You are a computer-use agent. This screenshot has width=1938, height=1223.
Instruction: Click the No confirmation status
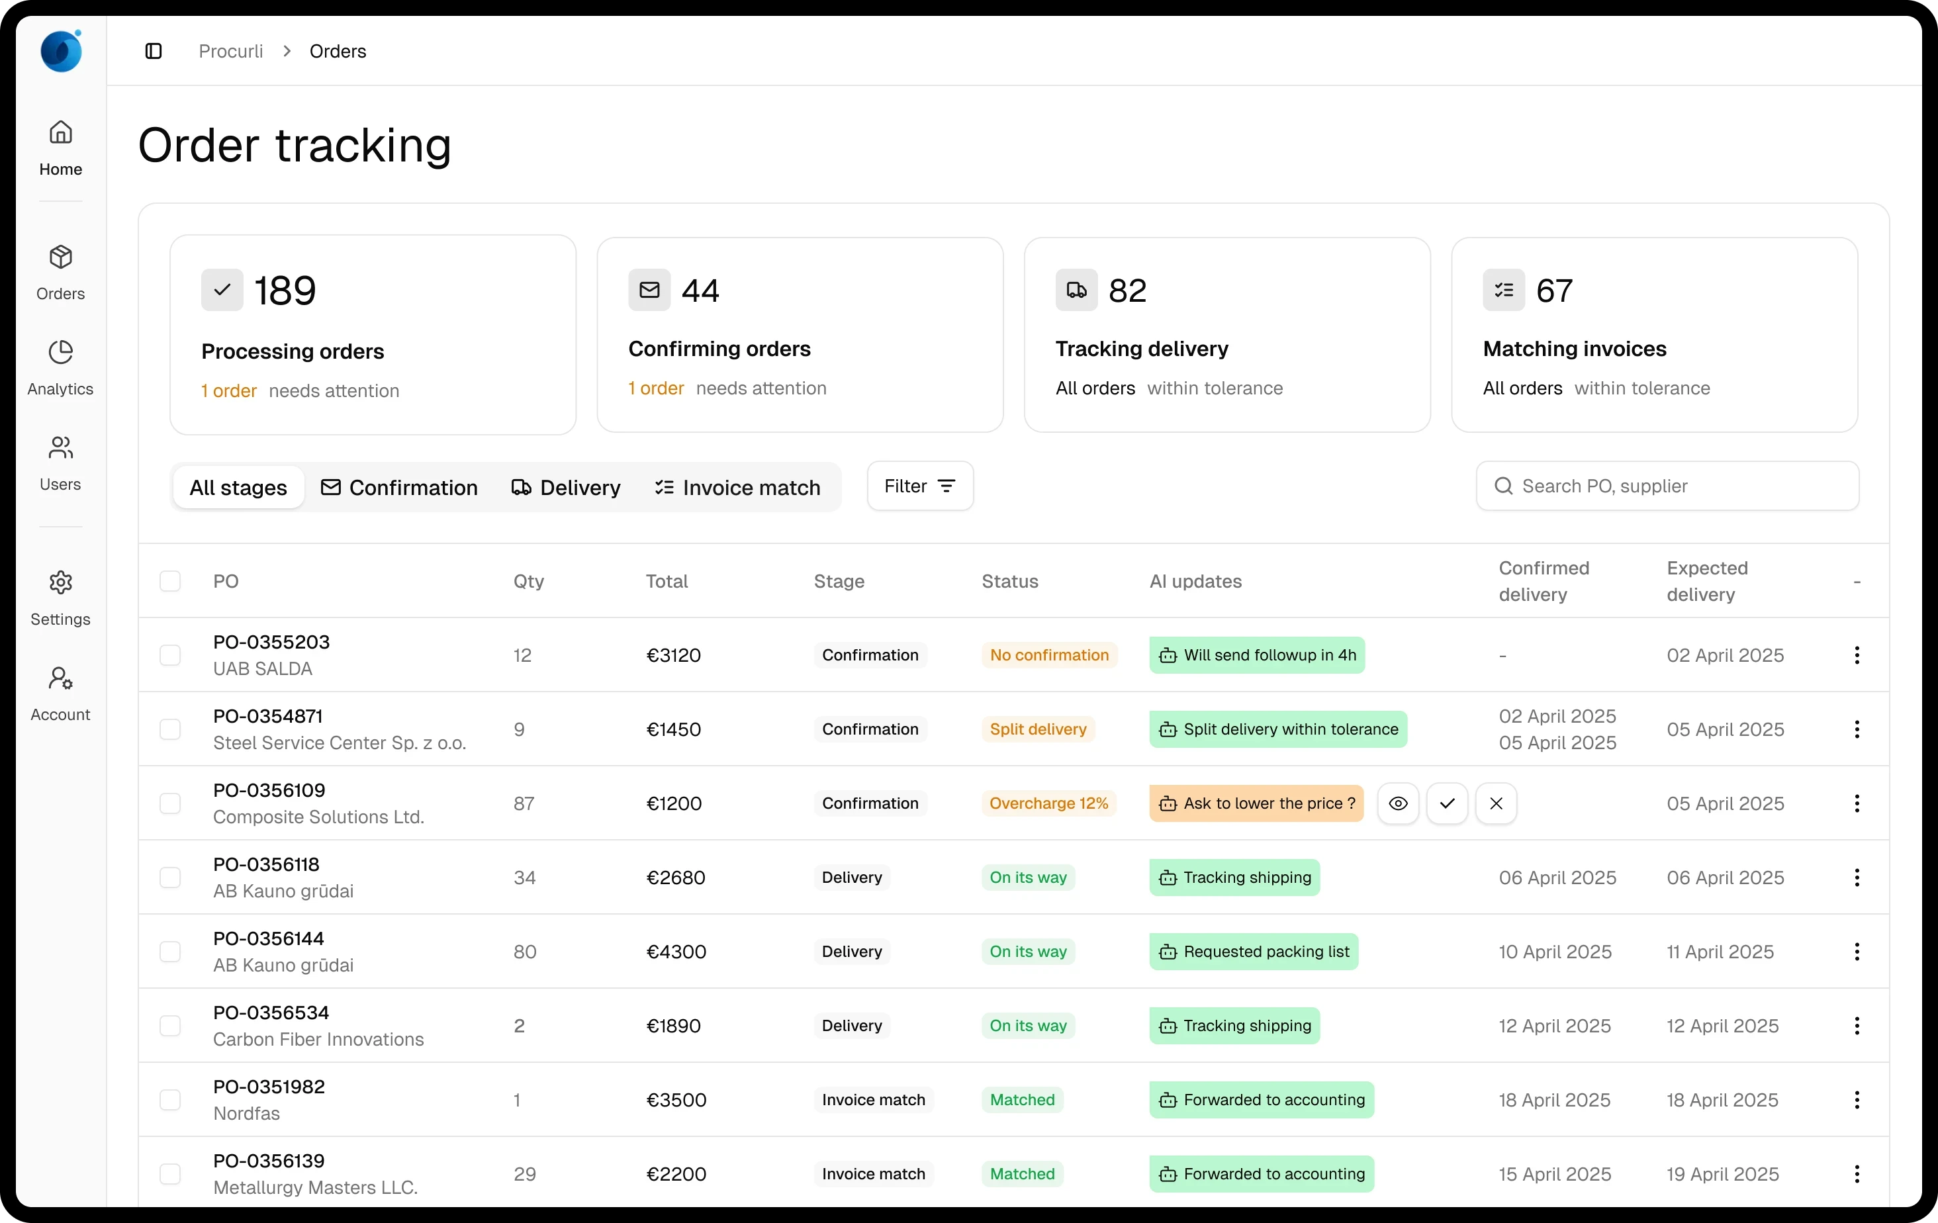(x=1050, y=655)
